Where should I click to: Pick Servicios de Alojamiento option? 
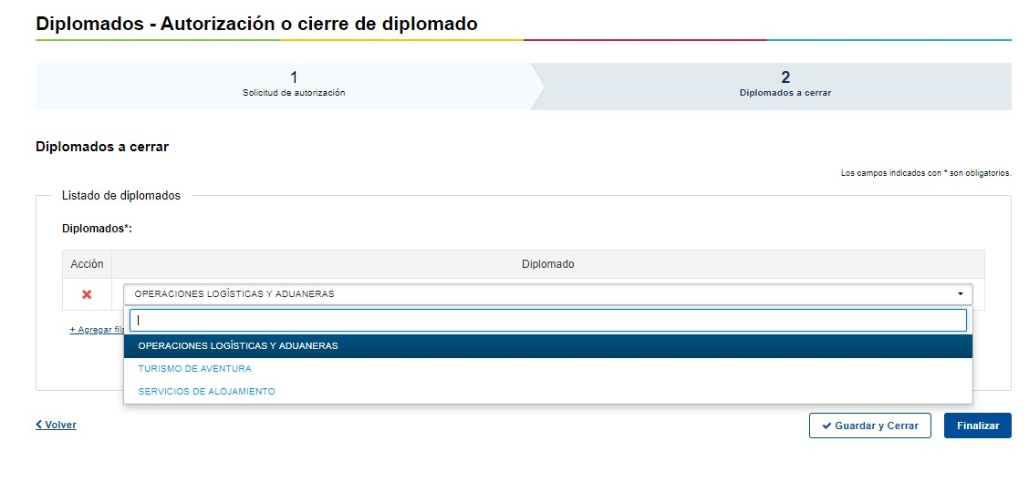pos(206,392)
